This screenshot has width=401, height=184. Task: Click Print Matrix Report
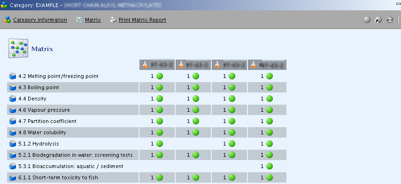pyautogui.click(x=142, y=20)
